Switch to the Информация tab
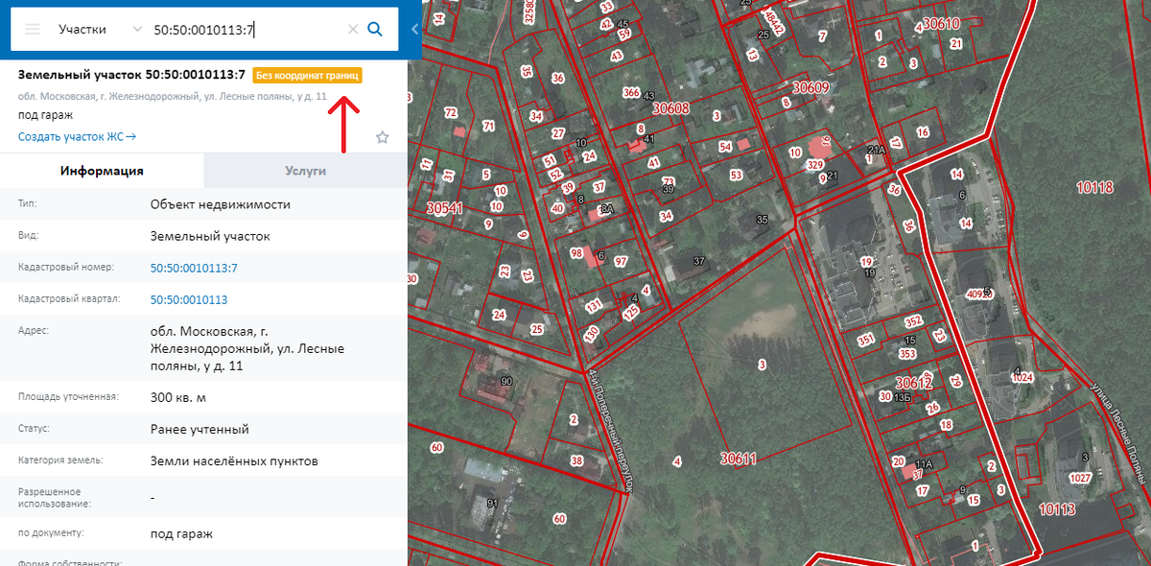The image size is (1151, 566). pos(102,171)
